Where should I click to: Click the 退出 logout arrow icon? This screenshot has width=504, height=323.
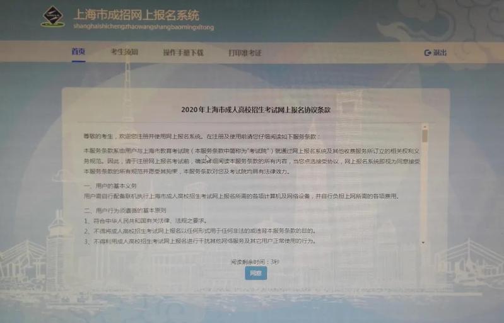tap(428, 53)
